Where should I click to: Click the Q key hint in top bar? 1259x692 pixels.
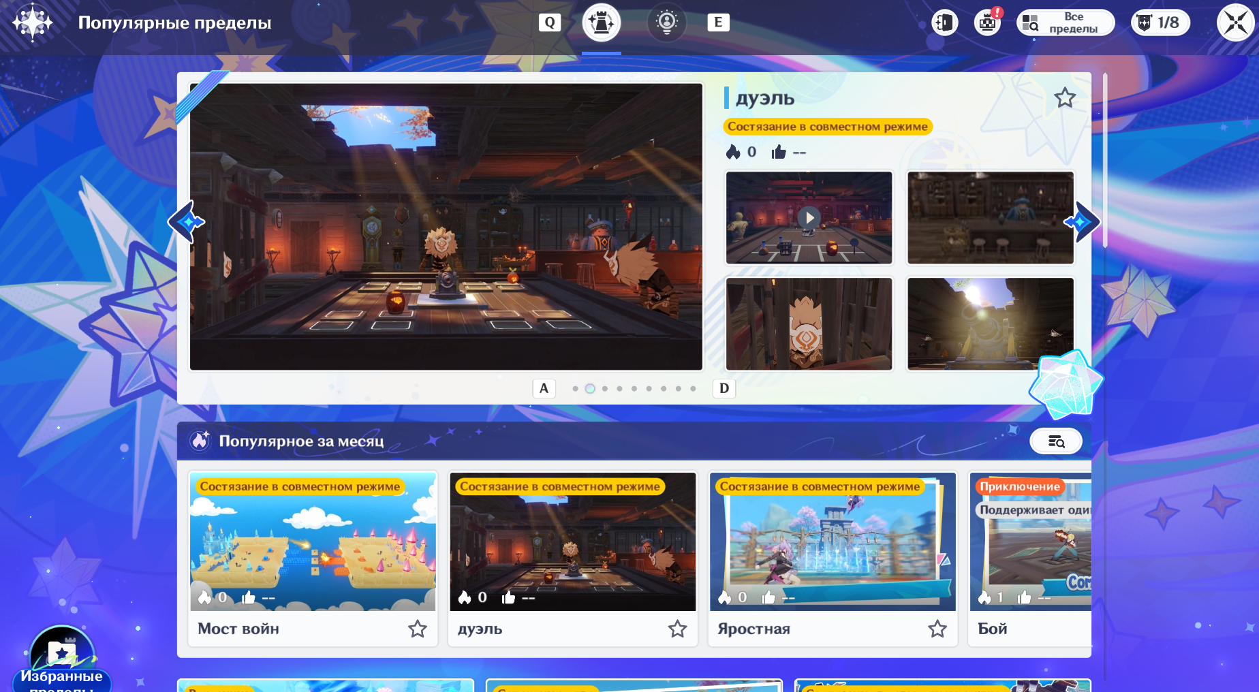point(550,22)
